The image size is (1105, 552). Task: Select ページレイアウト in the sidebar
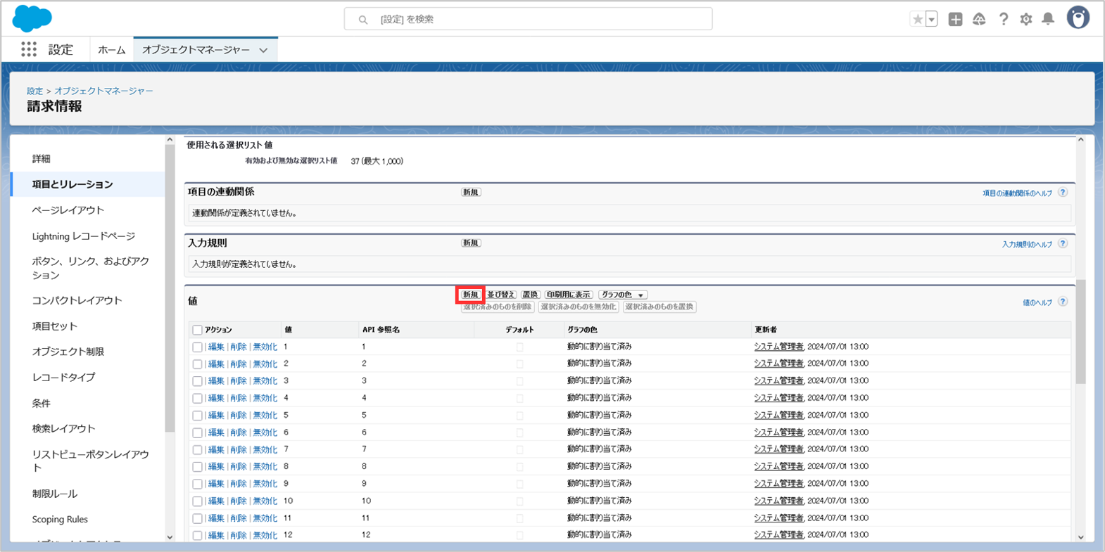click(68, 210)
